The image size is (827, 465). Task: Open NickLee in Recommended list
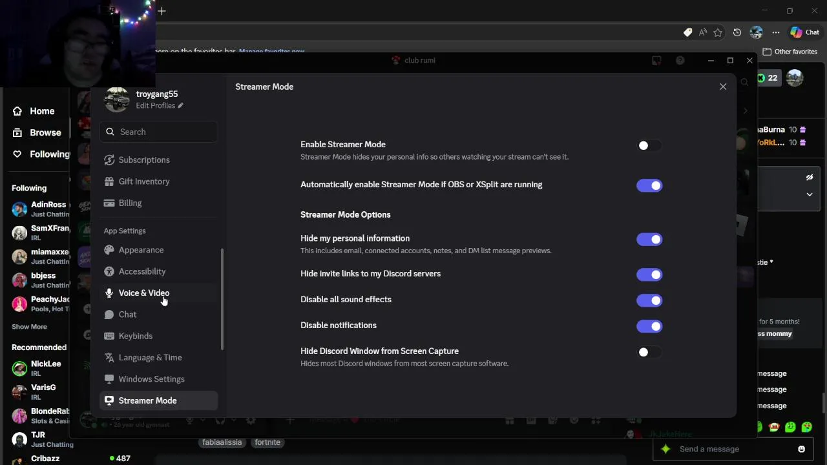click(x=40, y=368)
